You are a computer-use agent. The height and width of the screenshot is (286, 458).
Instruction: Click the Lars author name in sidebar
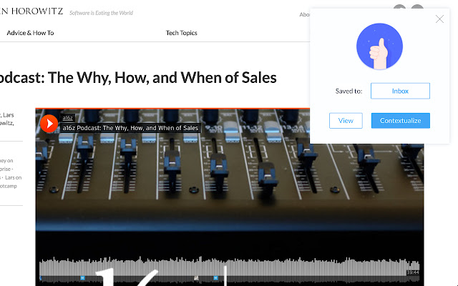pos(9,115)
